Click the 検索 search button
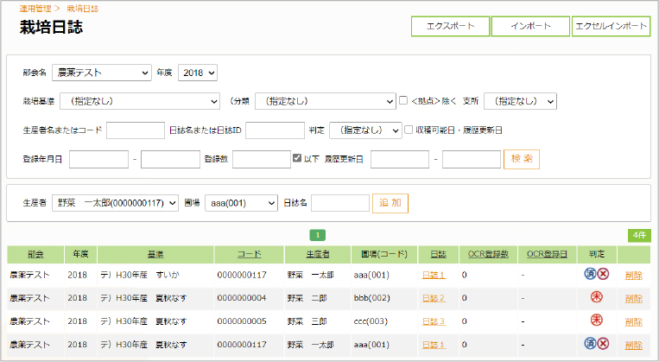 tap(522, 159)
